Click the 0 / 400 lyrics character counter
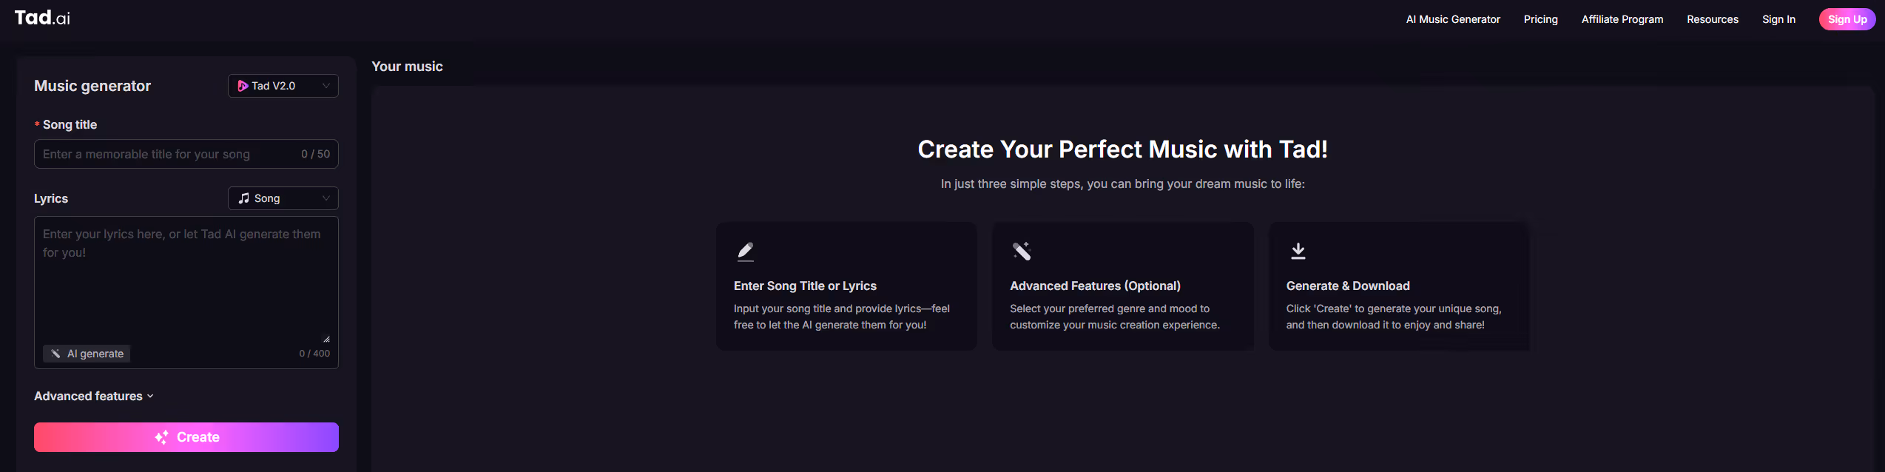 pyautogui.click(x=314, y=354)
